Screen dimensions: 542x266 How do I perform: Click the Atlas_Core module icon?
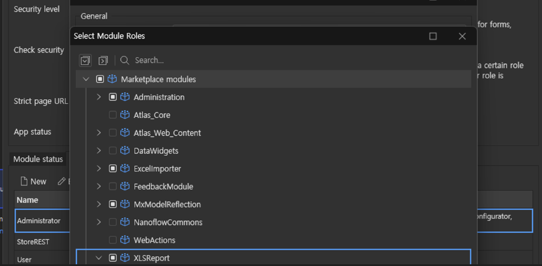click(x=125, y=115)
